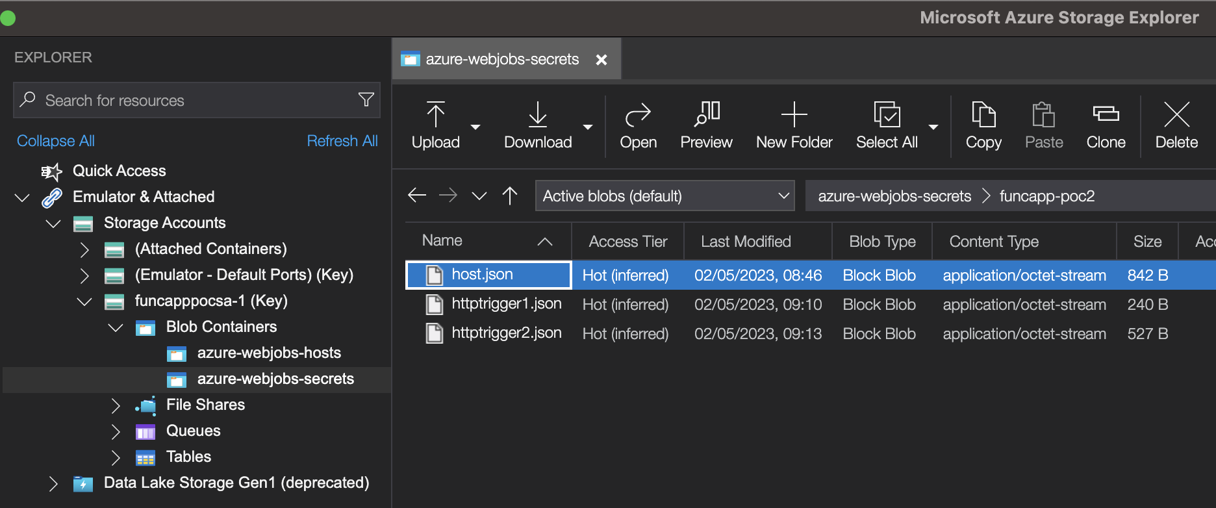Click the Data Lake Storage folder icon

pos(83,484)
